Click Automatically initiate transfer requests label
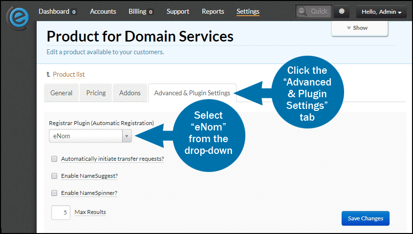 112,159
